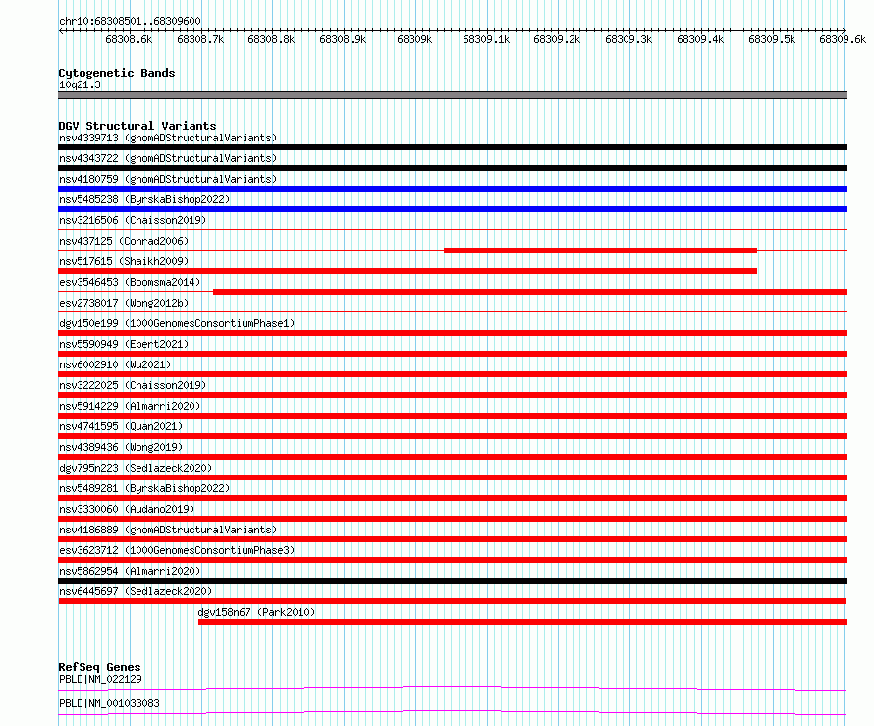Select variant label nsv4741595 (Quan2021)

121,426
